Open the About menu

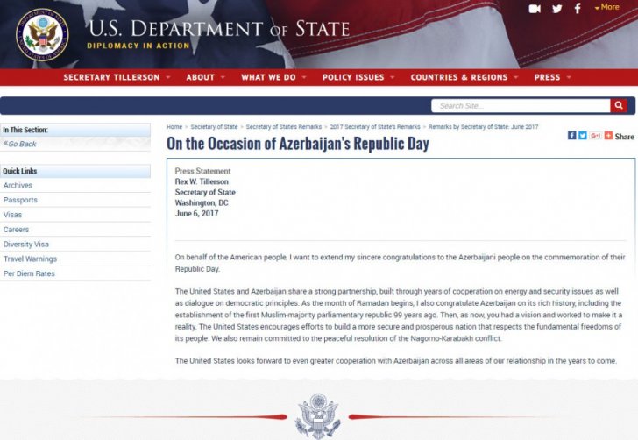(200, 77)
